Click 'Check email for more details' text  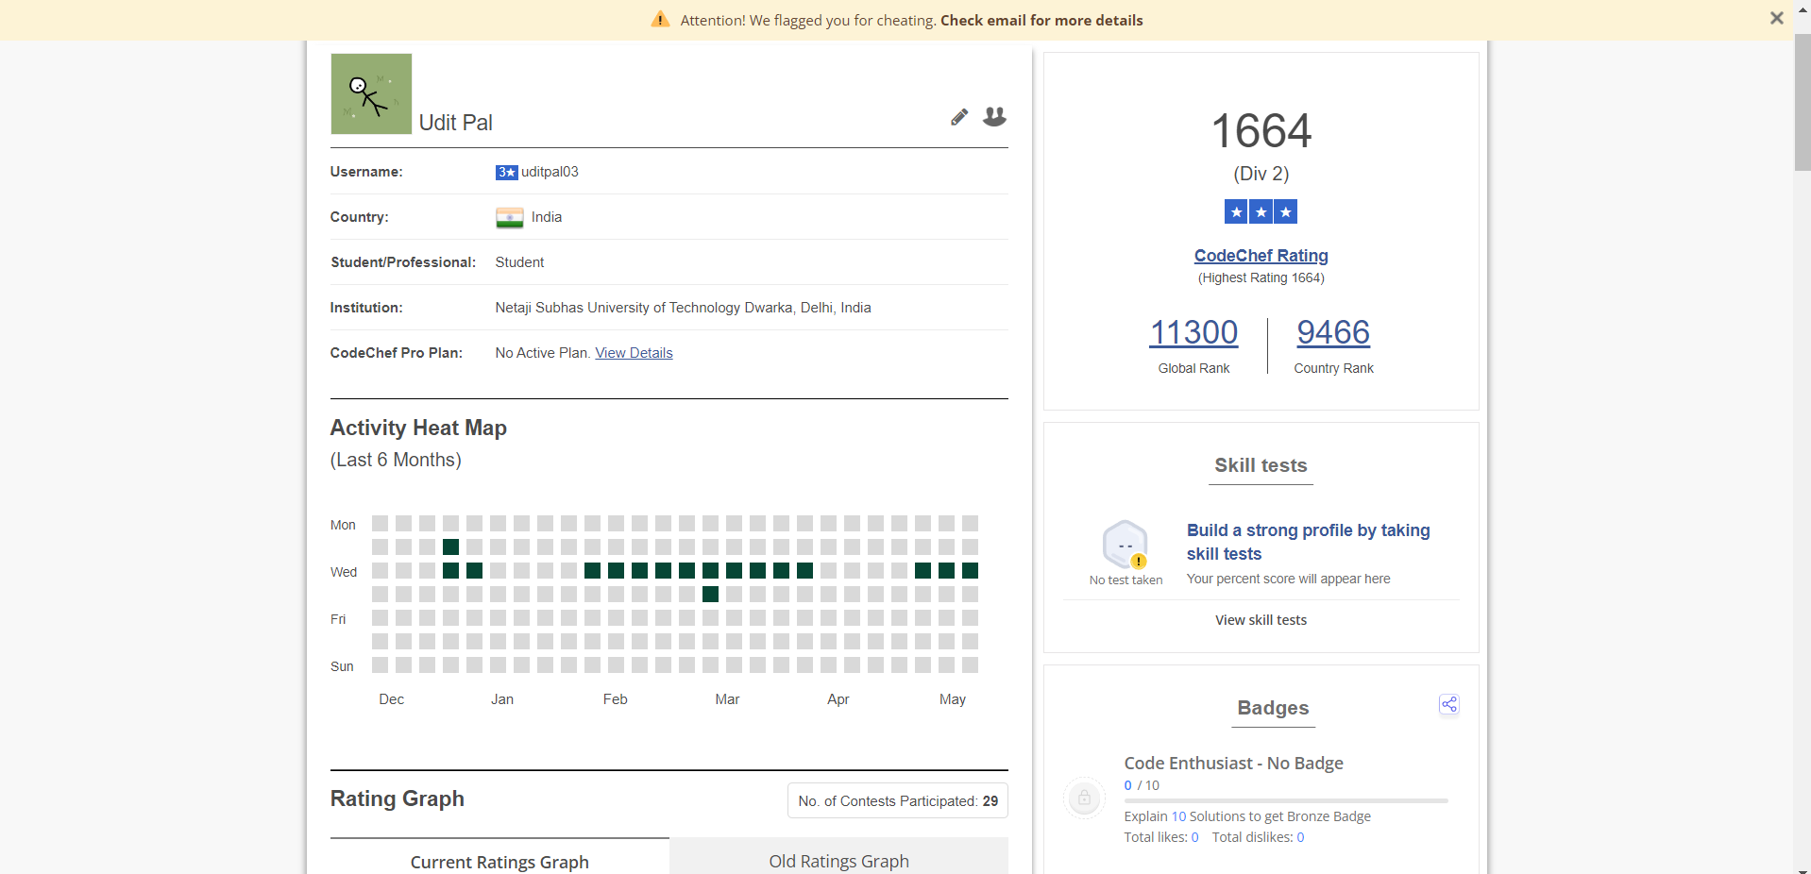pos(1041,21)
